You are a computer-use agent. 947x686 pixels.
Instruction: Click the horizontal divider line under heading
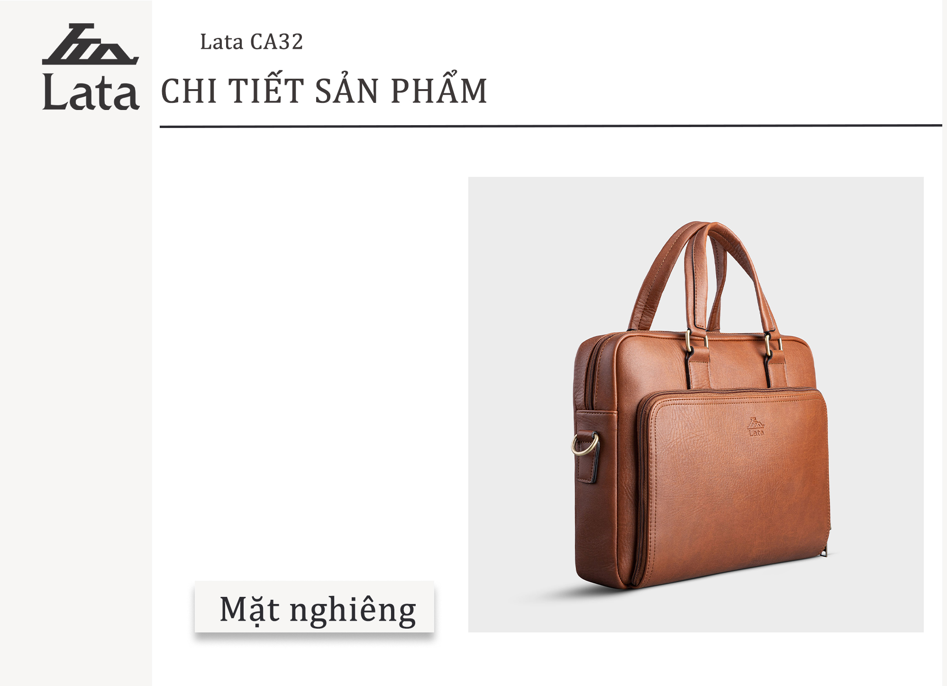551,126
